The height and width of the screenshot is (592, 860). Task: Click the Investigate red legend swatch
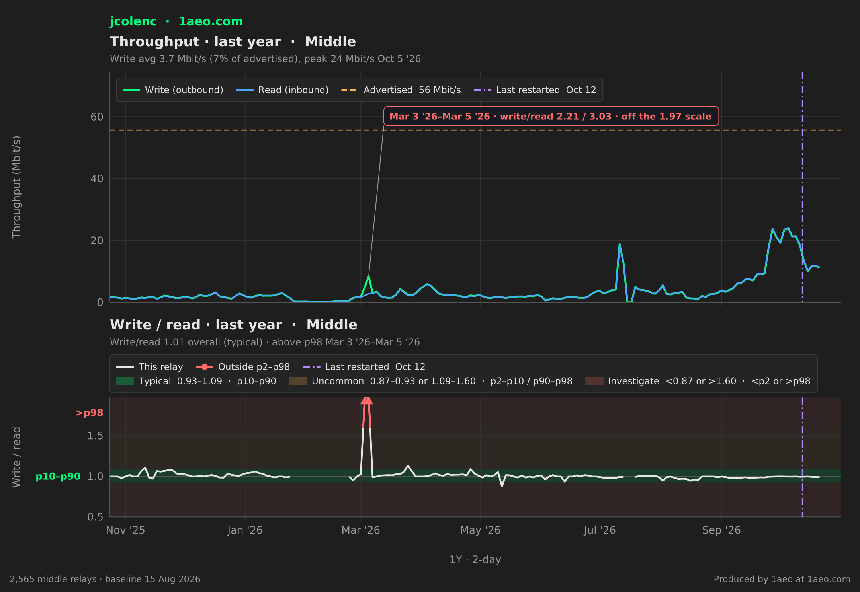coord(594,381)
